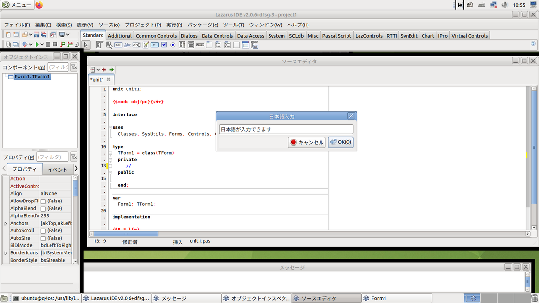Open the Additional component palette tab
The width and height of the screenshot is (539, 303).
click(x=119, y=35)
